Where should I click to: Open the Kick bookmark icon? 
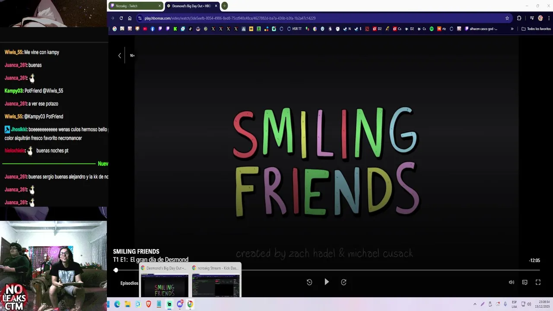[175, 29]
